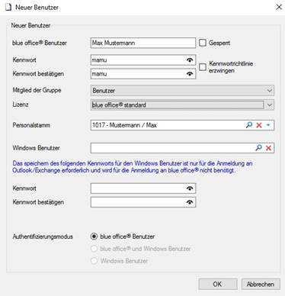285x296 pixels.
Task: Reveal Windows Kennwort with eye icon
Action: pos(190,188)
